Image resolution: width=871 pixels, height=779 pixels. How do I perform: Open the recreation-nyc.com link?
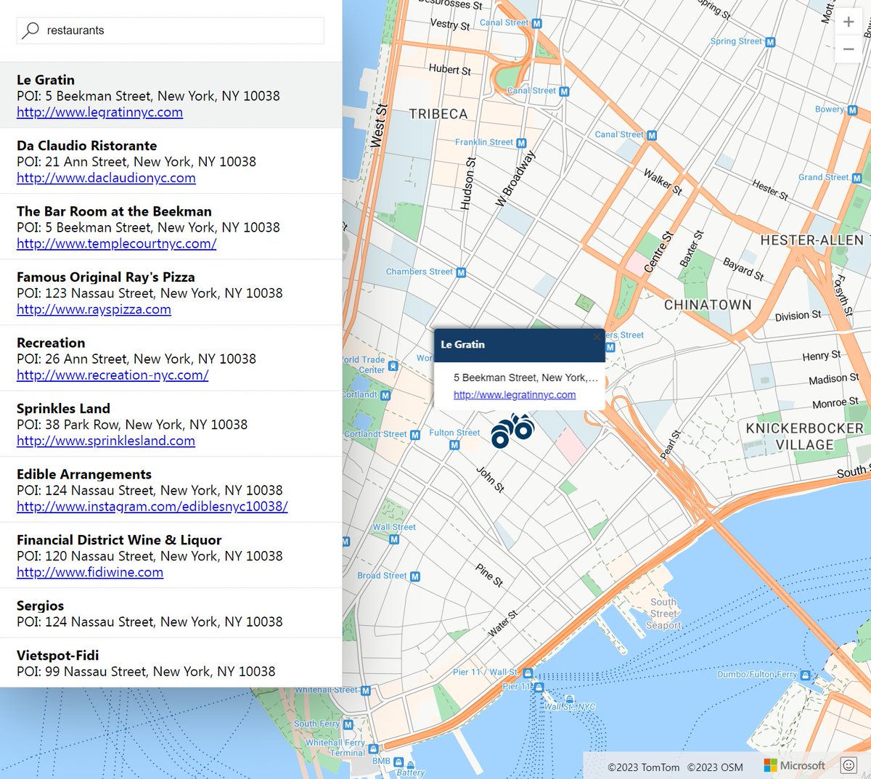(113, 375)
